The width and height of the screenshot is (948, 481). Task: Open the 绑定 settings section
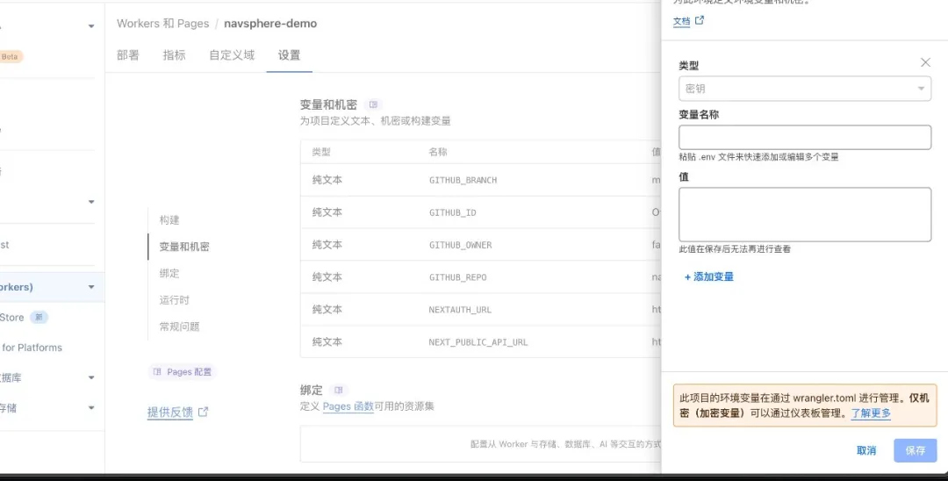(x=169, y=273)
